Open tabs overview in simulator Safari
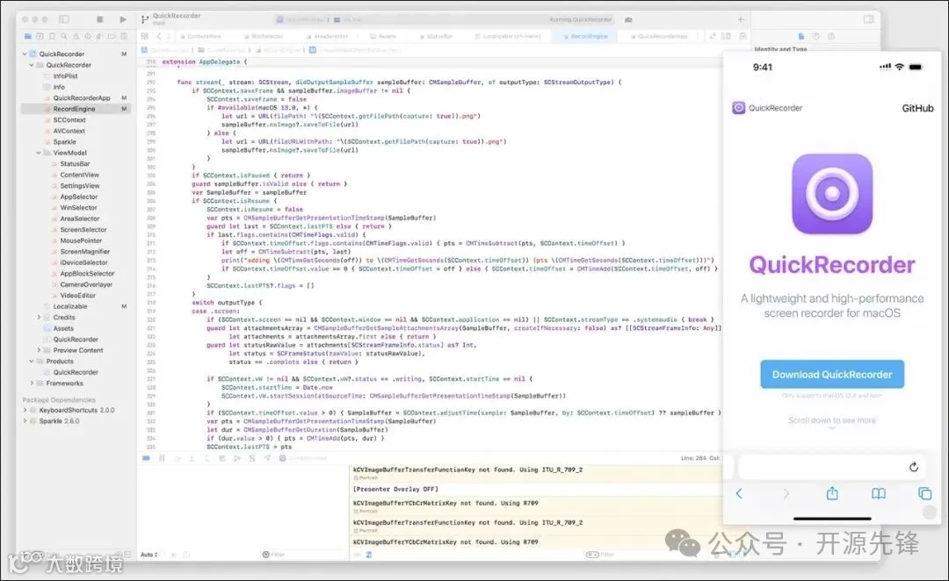 pyautogui.click(x=924, y=493)
